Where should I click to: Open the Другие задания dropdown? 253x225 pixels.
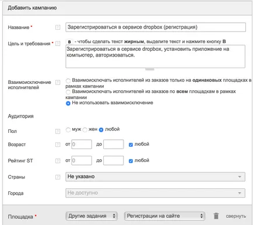[92, 216]
